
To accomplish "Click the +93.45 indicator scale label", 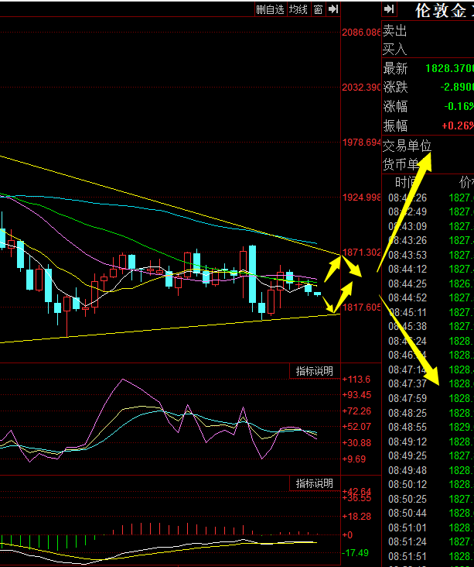I will (x=356, y=395).
